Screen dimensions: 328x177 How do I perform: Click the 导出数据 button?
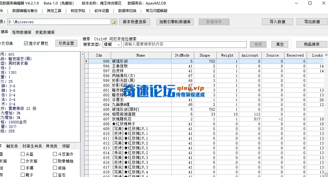click(x=312, y=21)
